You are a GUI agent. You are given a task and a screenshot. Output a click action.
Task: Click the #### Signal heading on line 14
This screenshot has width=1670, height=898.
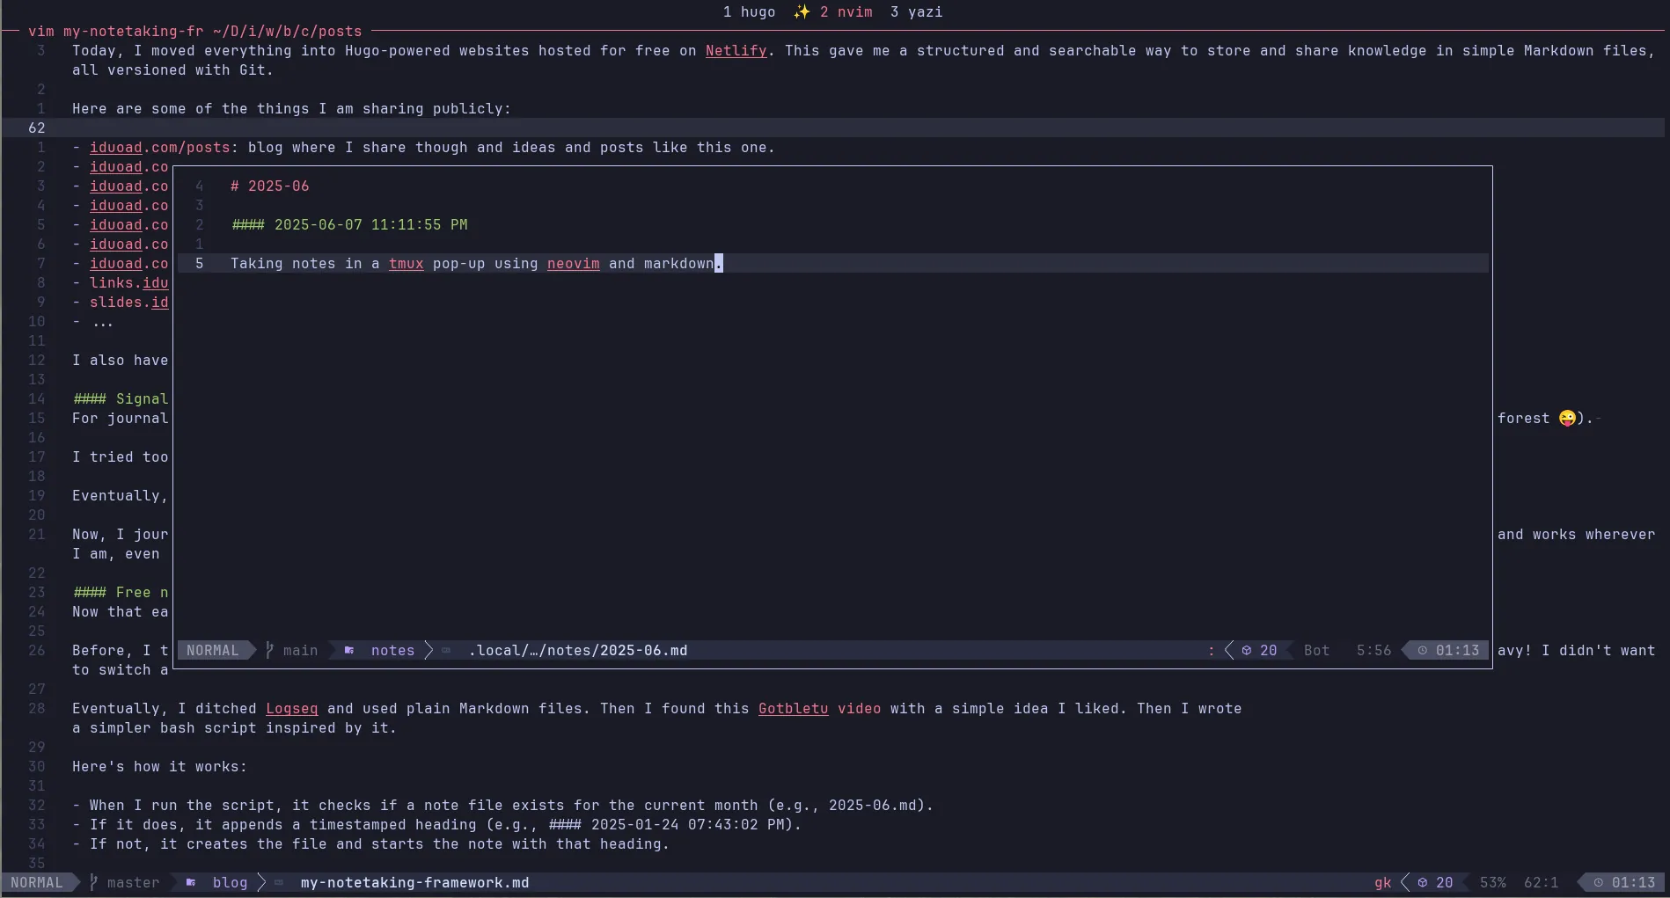tap(121, 398)
